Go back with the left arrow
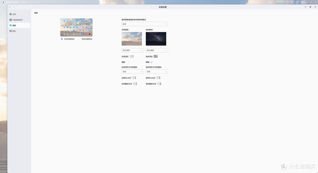This screenshot has height=173, width=318. (x=9, y=7)
